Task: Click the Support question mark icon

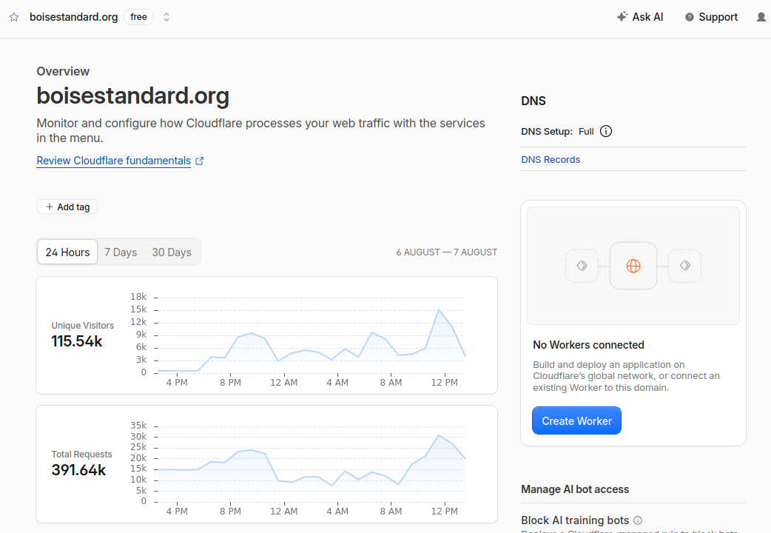Action: [690, 17]
